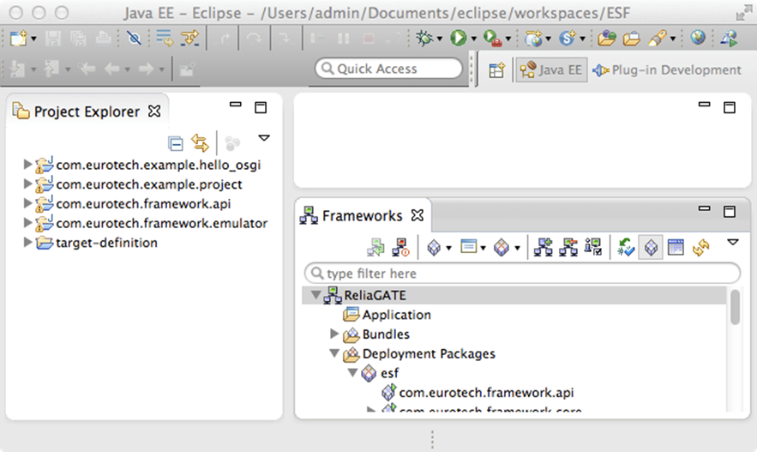The image size is (757, 452).
Task: Close the Project Explorer view tab
Action: point(154,111)
